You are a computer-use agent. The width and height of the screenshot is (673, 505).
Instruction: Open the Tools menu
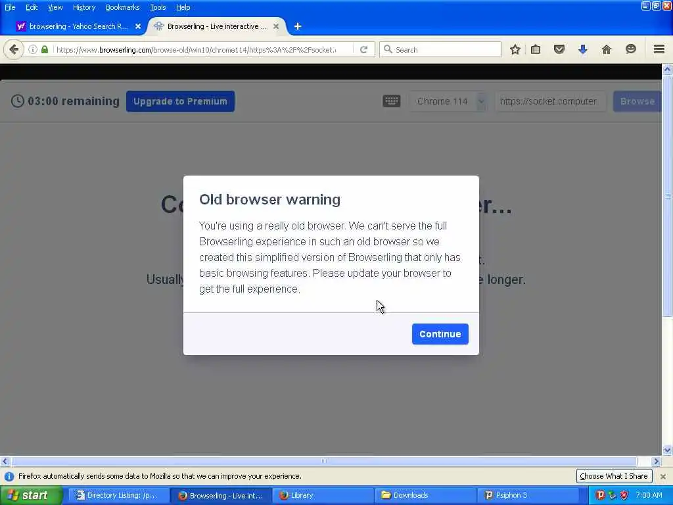[158, 7]
